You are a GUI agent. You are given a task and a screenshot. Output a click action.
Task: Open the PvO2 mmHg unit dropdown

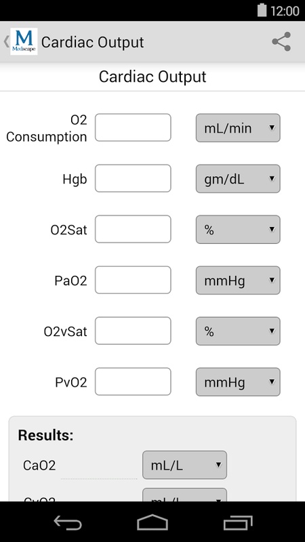tap(238, 382)
